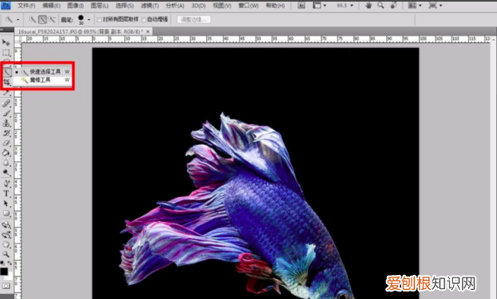497x299 pixels.
Task: Select the Blur tool
Action: click(6, 163)
